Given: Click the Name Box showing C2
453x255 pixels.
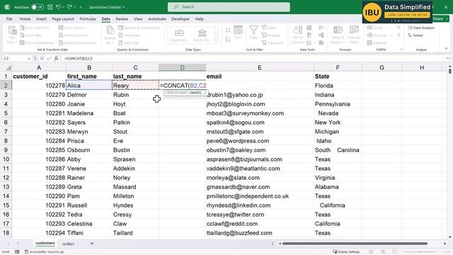Looking at the screenshot, I should [x=14, y=58].
